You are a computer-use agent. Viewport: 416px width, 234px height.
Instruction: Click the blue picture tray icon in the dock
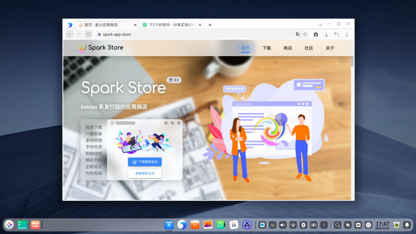pyautogui.click(x=262, y=225)
